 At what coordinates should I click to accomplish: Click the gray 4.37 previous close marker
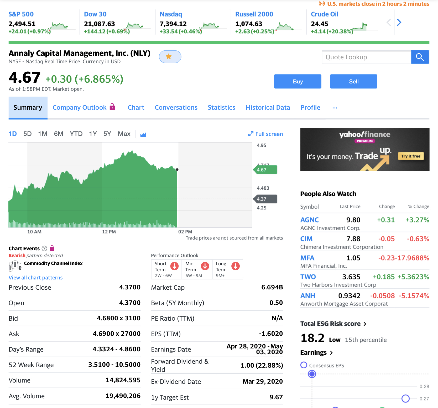[x=265, y=199]
